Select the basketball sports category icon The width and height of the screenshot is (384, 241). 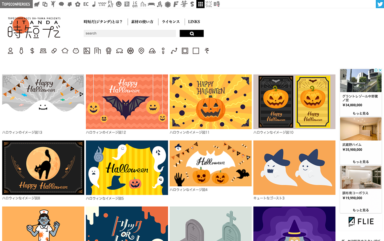pos(130,51)
